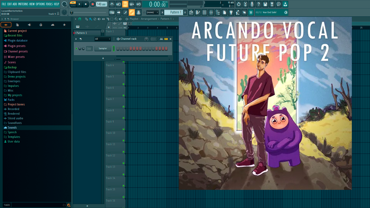Toggle countdown before recording
Image resolution: width=370 pixels, height=208 pixels.
(x=125, y=4)
